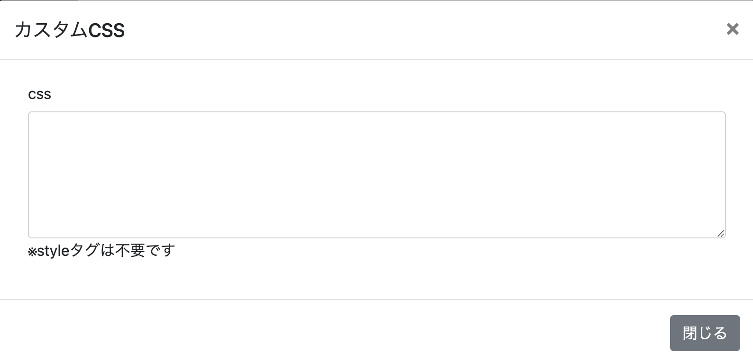Click the word style in the hint
This screenshot has width=753, height=363.
(x=53, y=251)
